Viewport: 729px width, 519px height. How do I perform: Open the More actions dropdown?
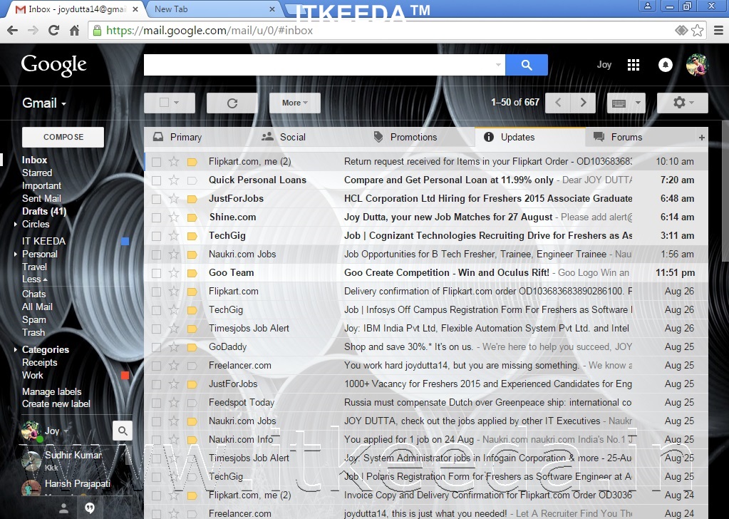295,103
